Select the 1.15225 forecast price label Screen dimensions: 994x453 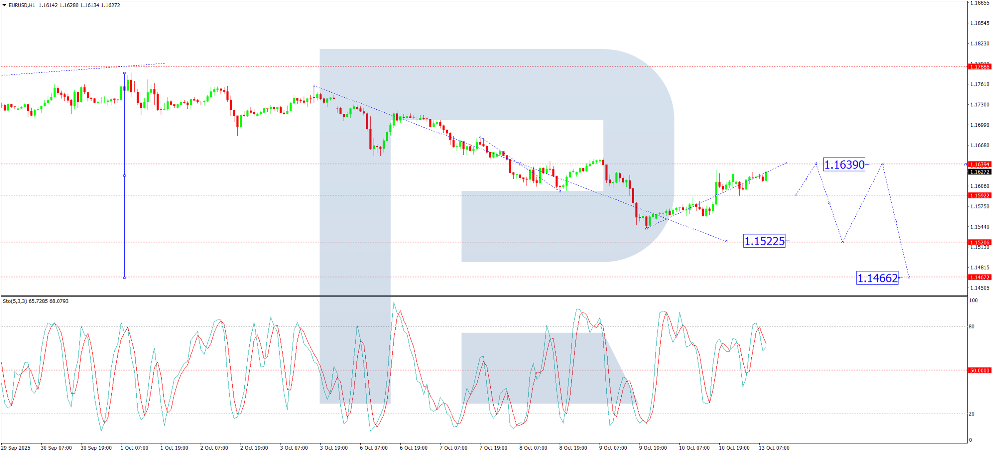point(764,242)
